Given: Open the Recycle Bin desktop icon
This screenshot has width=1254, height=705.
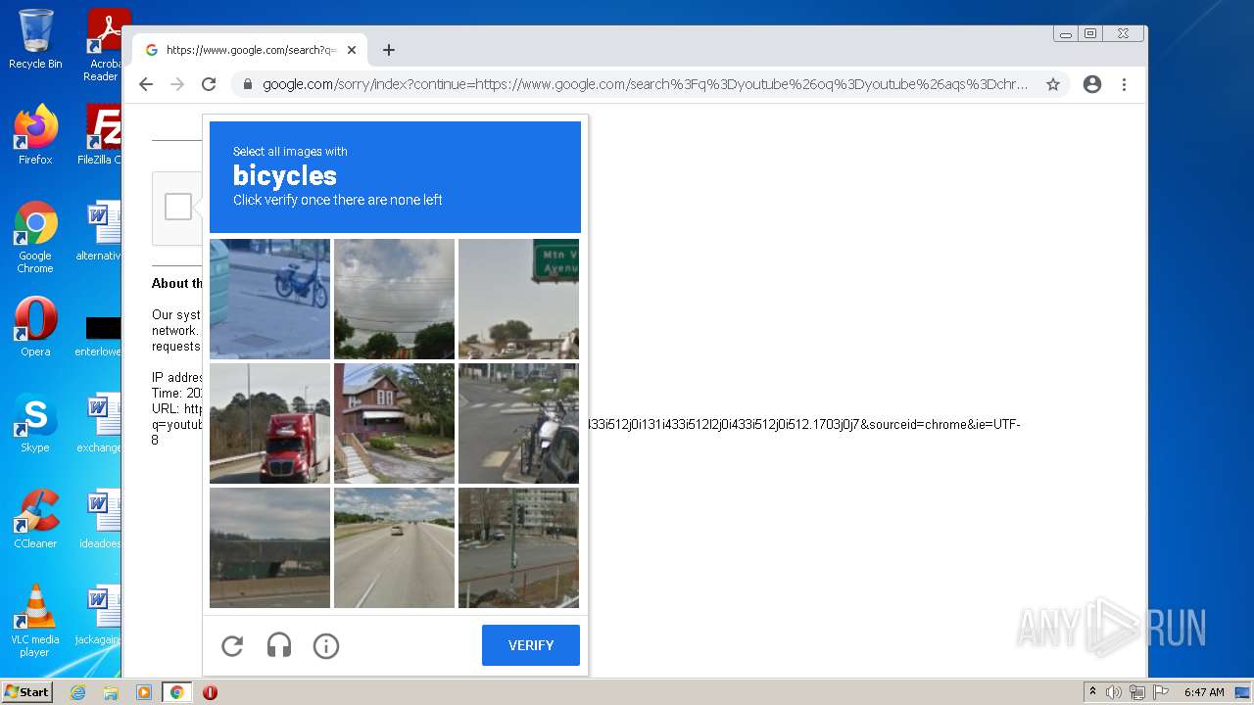Looking at the screenshot, I should click(35, 39).
